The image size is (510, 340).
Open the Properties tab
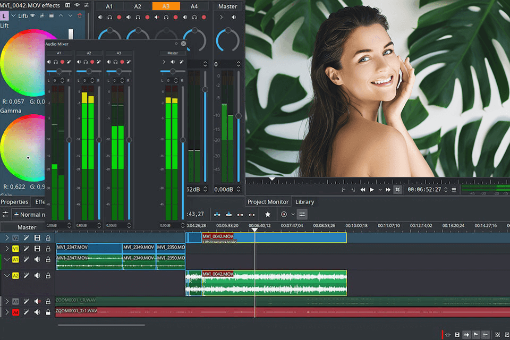pyautogui.click(x=15, y=202)
